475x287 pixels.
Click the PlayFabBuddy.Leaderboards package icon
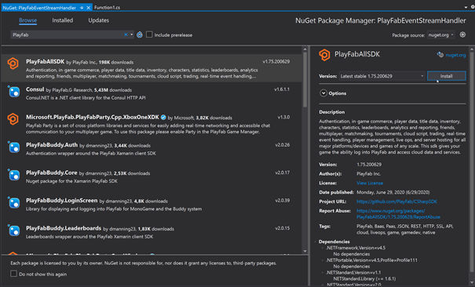(13, 230)
